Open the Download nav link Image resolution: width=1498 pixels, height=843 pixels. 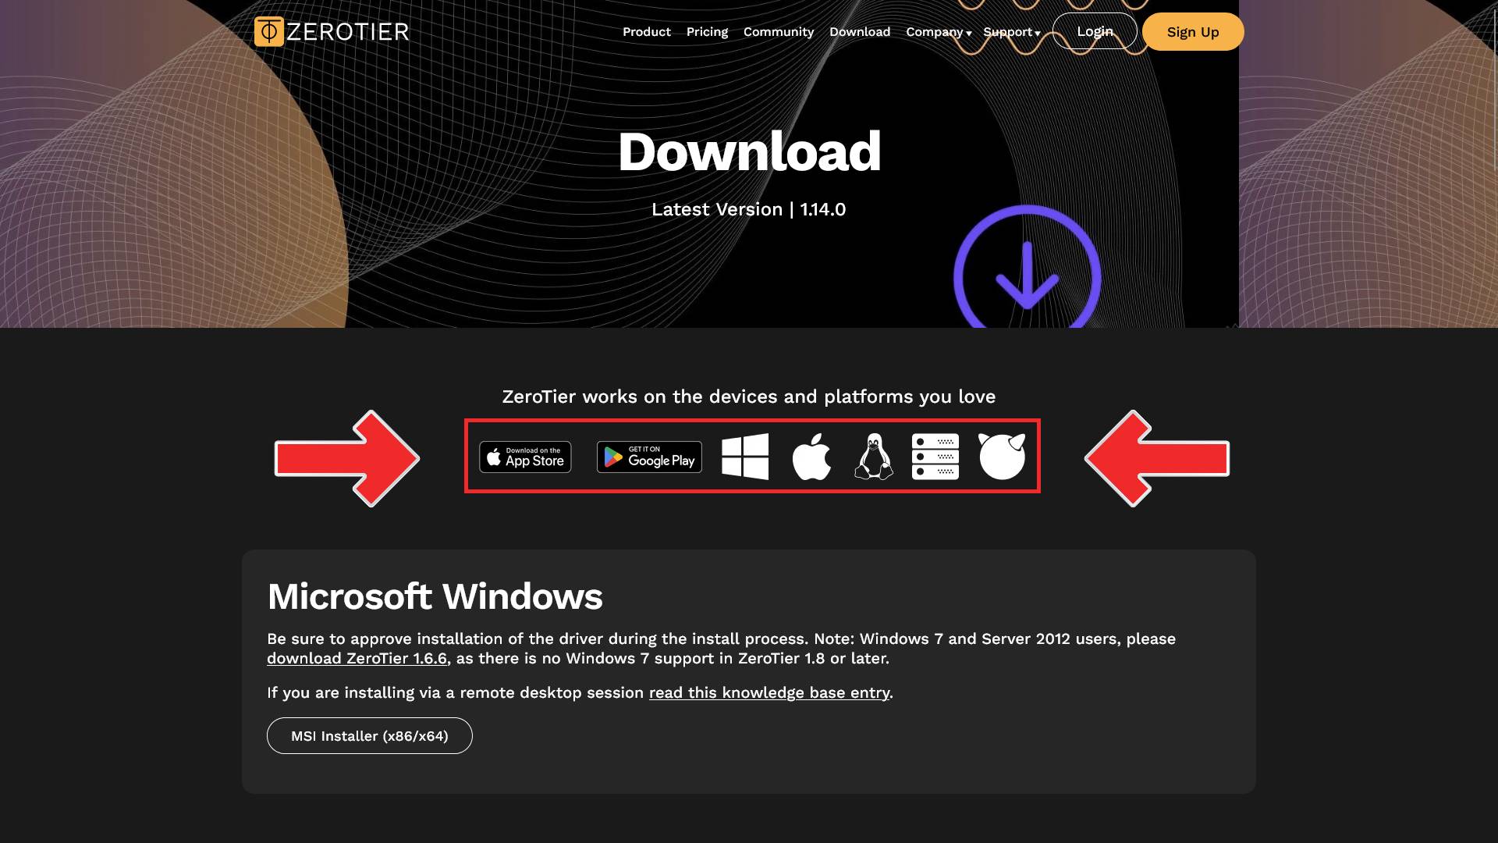[x=860, y=32]
